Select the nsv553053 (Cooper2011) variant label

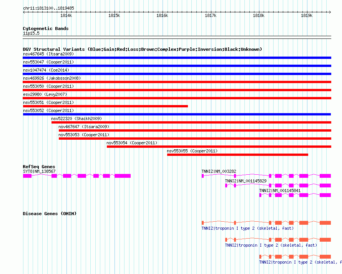tap(84, 135)
